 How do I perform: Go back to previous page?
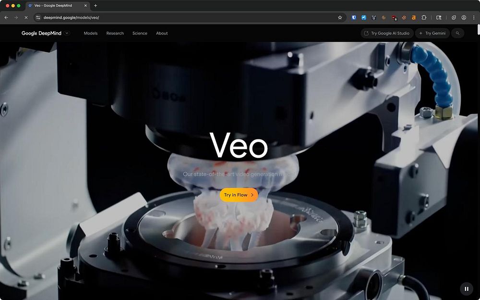tap(6, 17)
